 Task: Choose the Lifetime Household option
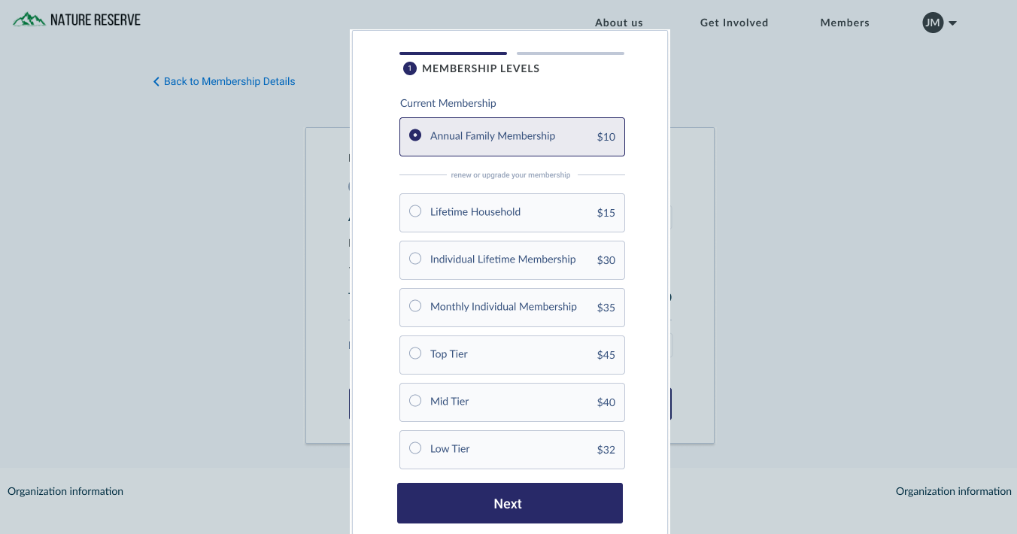[512, 213]
